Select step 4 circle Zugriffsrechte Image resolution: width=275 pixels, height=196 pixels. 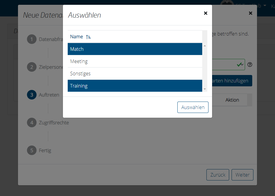[32, 122]
